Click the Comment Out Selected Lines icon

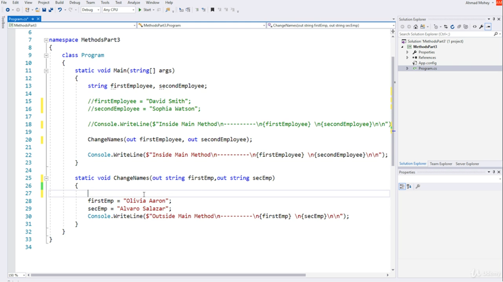(197, 10)
